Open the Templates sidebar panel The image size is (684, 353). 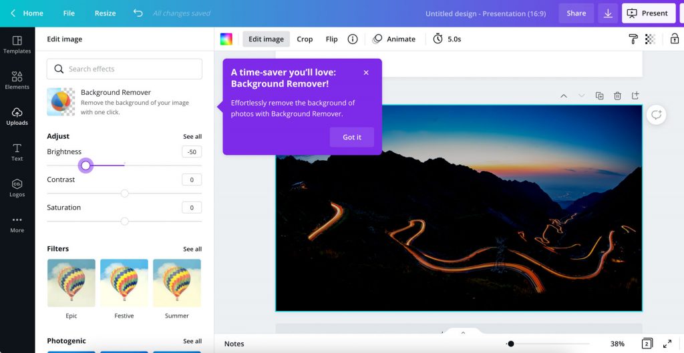pos(17,44)
